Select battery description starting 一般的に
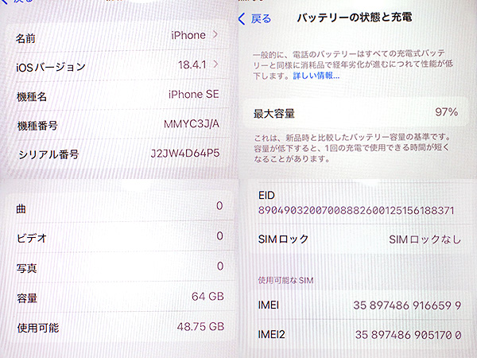 point(353,64)
